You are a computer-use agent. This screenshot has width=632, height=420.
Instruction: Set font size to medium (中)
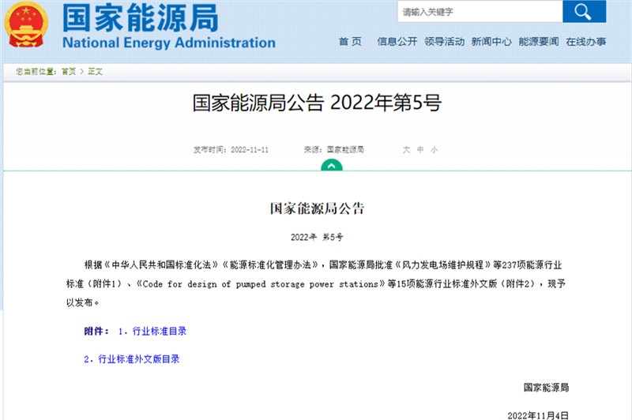pyautogui.click(x=420, y=149)
